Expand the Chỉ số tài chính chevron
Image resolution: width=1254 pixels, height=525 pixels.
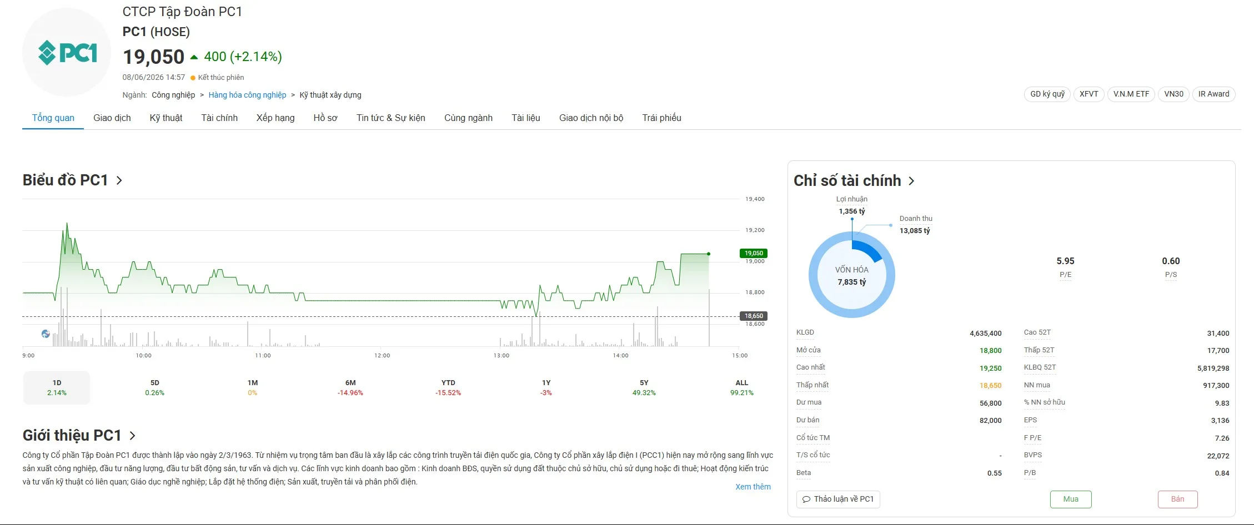tap(911, 181)
